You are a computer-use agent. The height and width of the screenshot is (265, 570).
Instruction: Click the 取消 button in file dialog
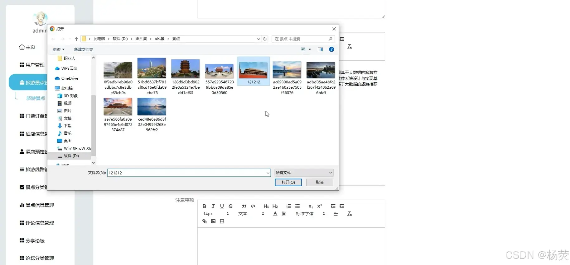(x=320, y=182)
